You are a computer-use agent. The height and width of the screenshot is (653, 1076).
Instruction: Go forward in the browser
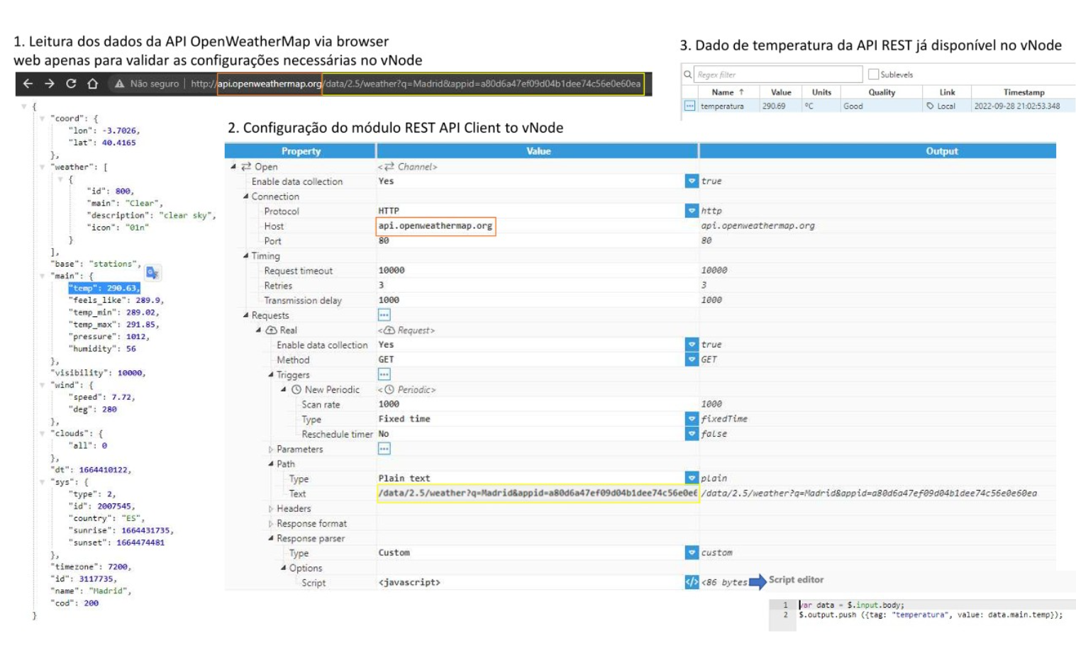coord(50,84)
